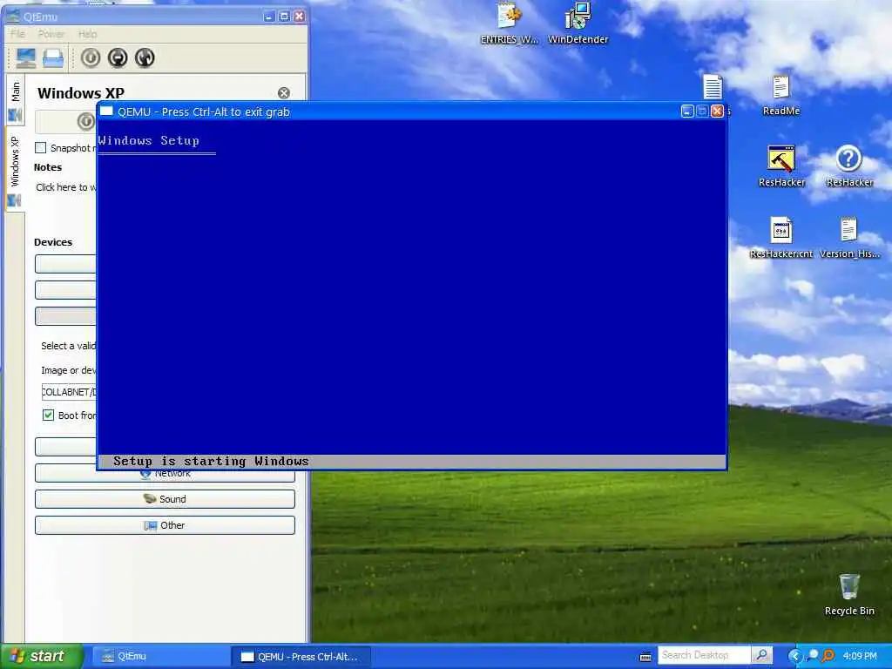Open the Other device section
This screenshot has width=892, height=669.
[165, 525]
